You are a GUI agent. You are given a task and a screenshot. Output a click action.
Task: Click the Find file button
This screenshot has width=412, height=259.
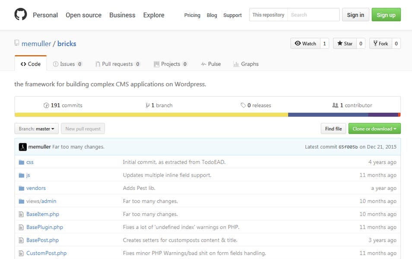(333, 129)
